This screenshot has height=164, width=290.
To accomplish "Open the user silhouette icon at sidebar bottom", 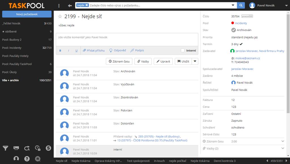I will pos(16,158).
